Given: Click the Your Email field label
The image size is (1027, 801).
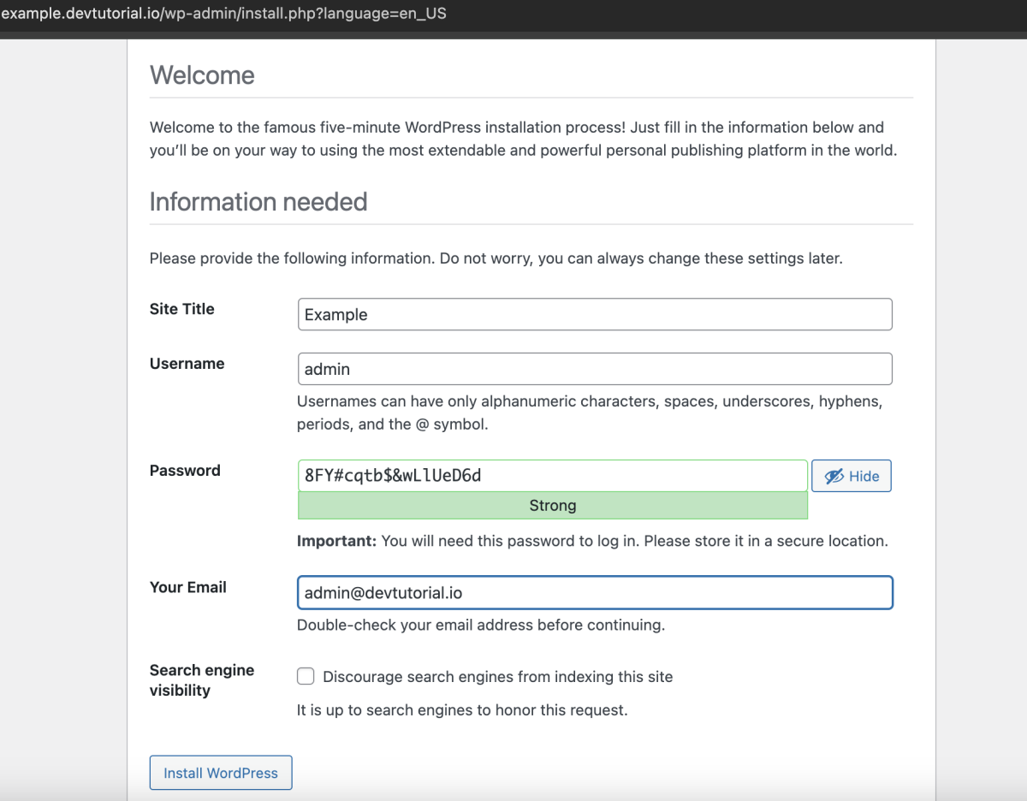Looking at the screenshot, I should coord(188,587).
